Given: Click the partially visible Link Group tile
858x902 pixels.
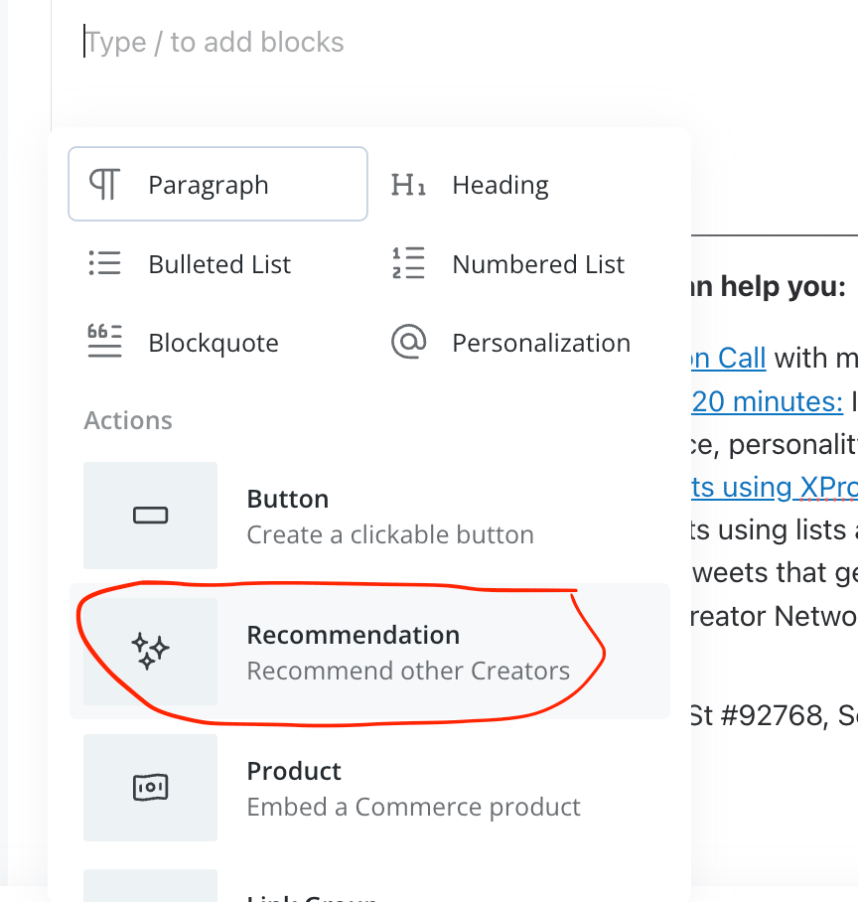Looking at the screenshot, I should coord(151,885).
